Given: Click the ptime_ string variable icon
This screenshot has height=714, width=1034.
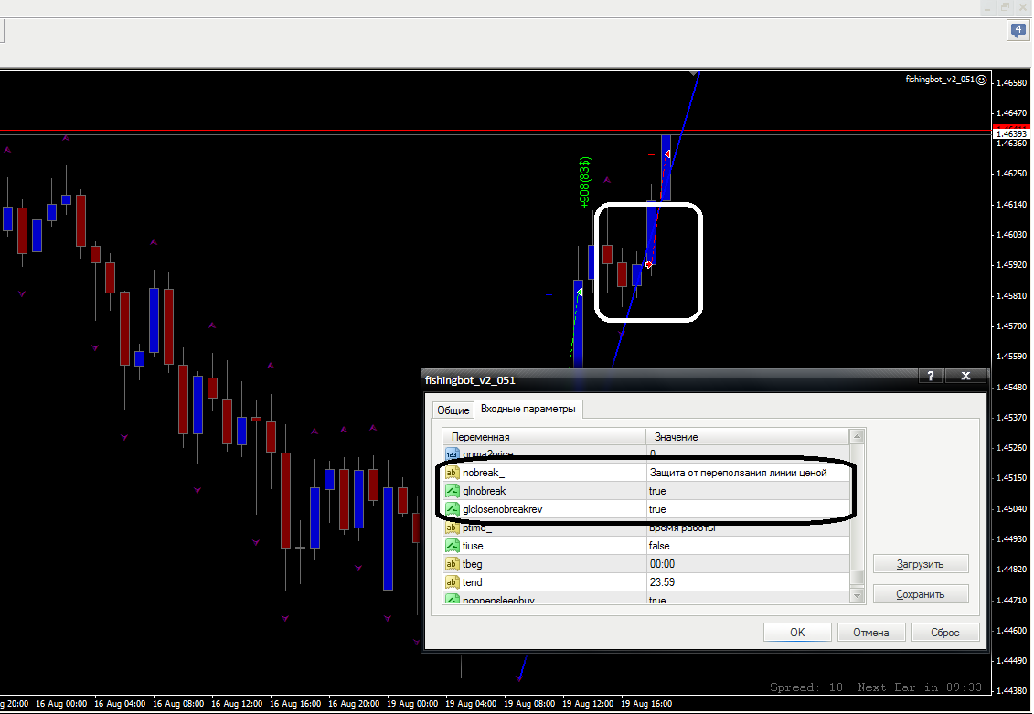Looking at the screenshot, I should (453, 528).
